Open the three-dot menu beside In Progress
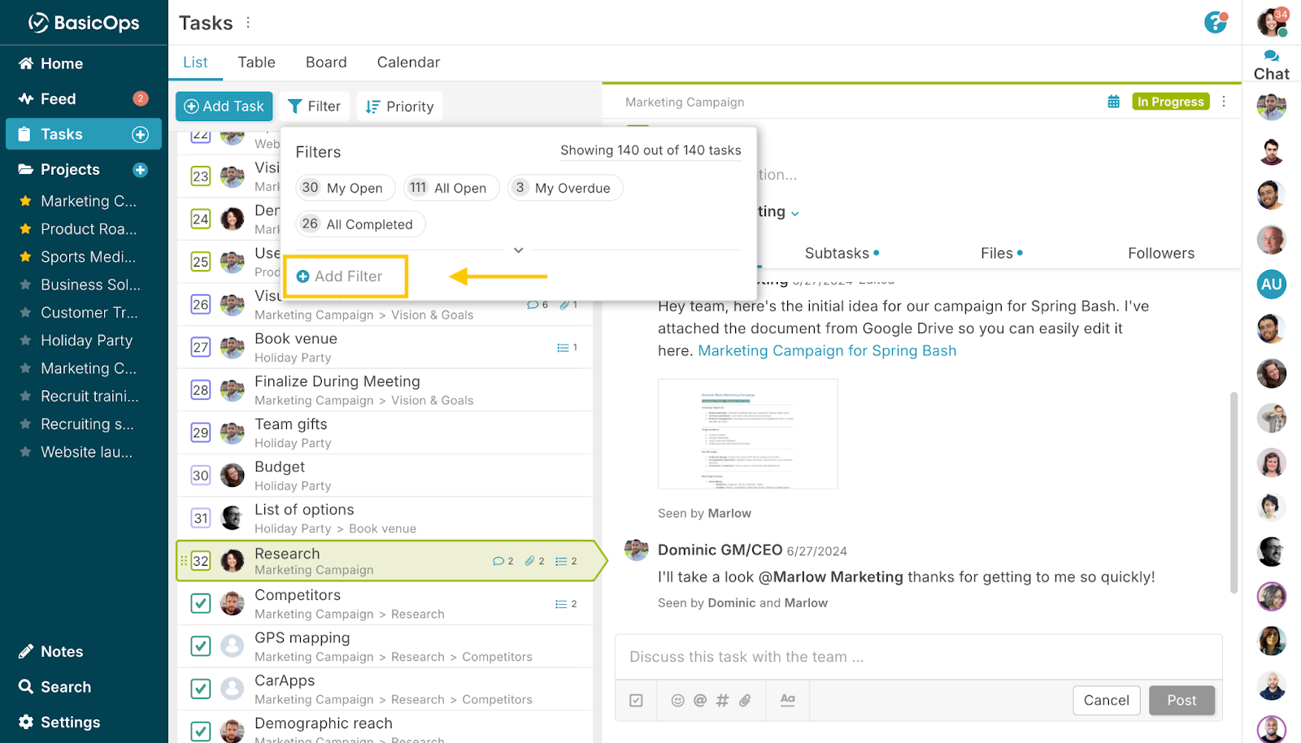The height and width of the screenshot is (743, 1301). coord(1225,102)
